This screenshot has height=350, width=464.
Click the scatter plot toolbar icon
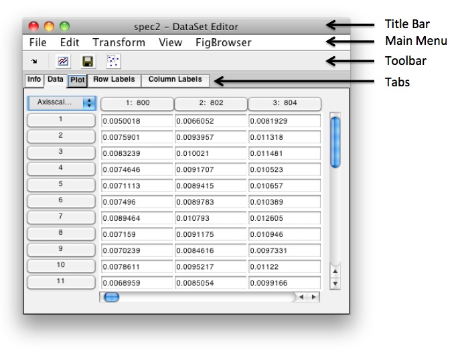(113, 62)
